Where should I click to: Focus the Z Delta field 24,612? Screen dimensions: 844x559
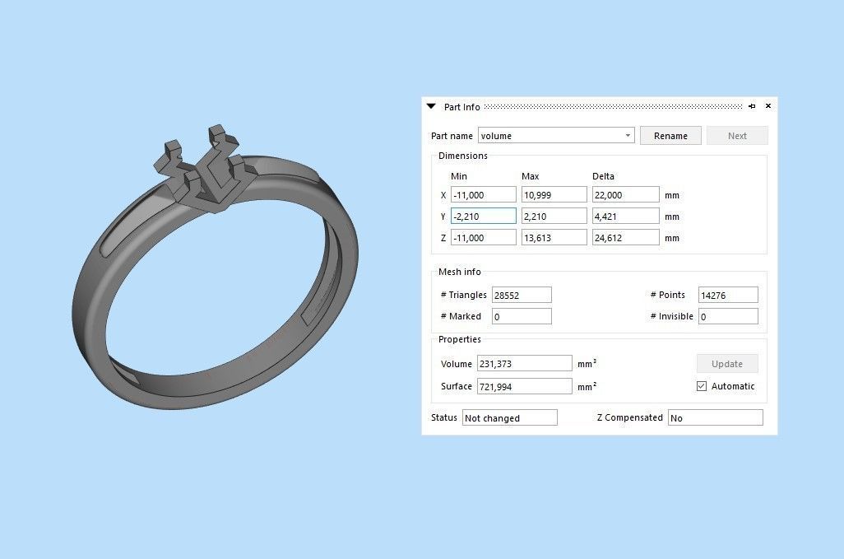coord(625,237)
